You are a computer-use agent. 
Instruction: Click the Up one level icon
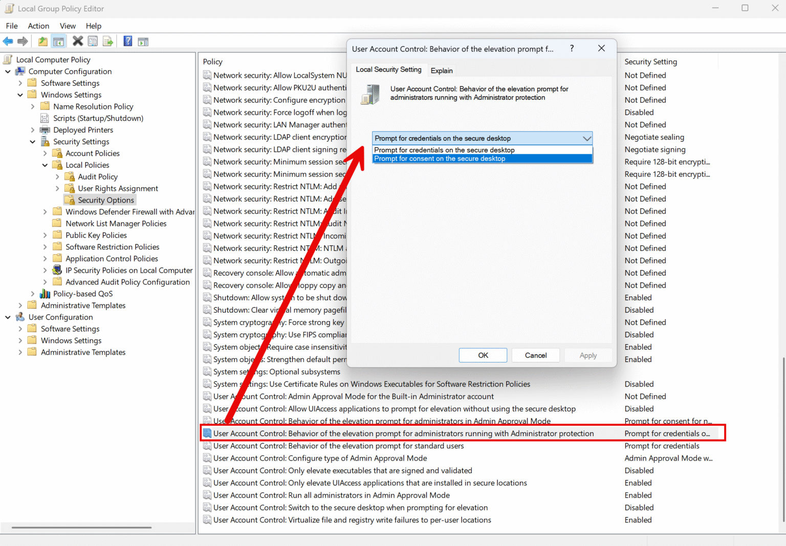pos(42,41)
